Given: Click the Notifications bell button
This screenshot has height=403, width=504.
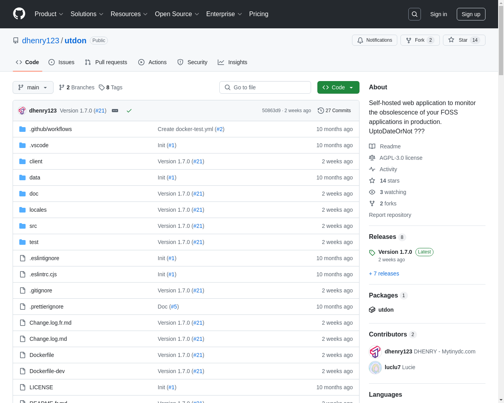Looking at the screenshot, I should point(374,40).
